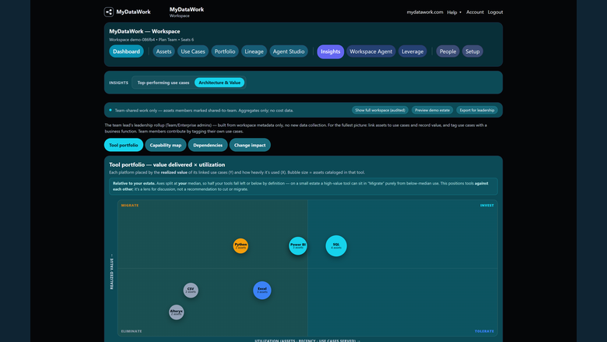This screenshot has width=607, height=342.
Task: Open the Workspace Agent tab
Action: click(371, 51)
